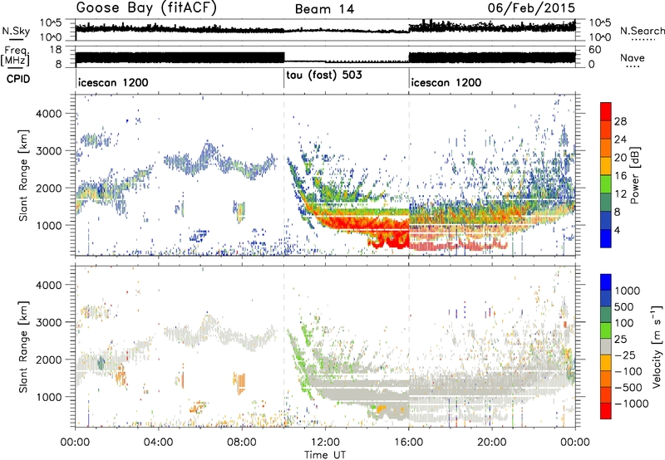Image resolution: width=665 pixels, height=460 pixels.
Task: Click the '18' tick on the frequency axis
Action: (55, 50)
